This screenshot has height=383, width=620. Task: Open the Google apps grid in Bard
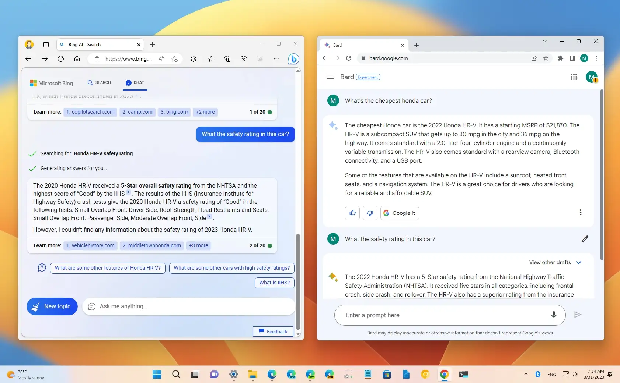(574, 77)
